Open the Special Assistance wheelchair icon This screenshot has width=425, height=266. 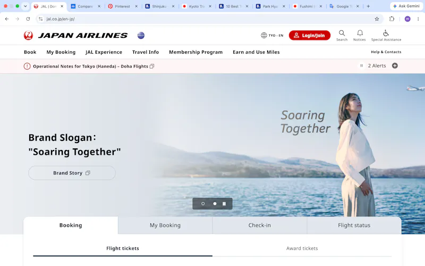point(386,36)
